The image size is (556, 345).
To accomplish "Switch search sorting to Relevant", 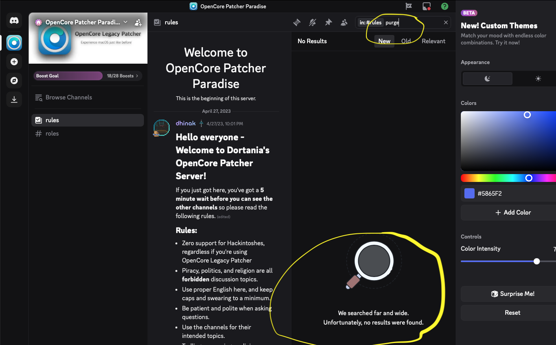I will [433, 41].
